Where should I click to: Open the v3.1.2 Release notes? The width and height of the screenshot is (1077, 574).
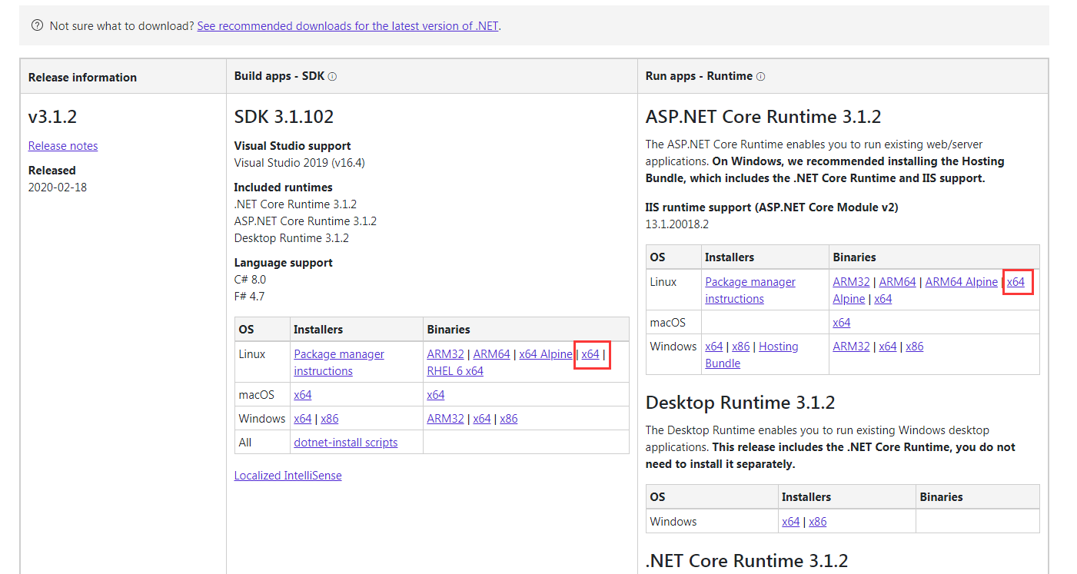(x=62, y=145)
